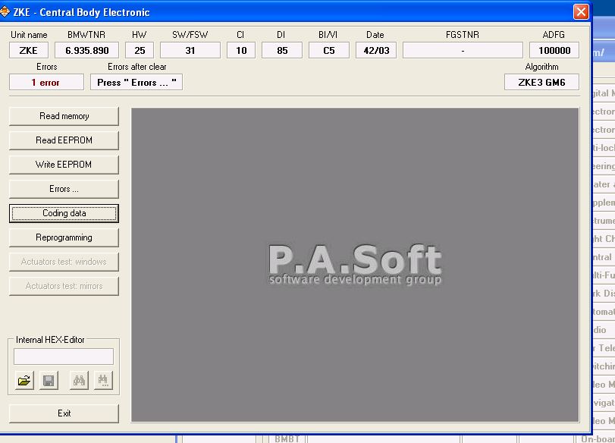
Task: Open the Errors ... dialog
Action: click(x=64, y=189)
